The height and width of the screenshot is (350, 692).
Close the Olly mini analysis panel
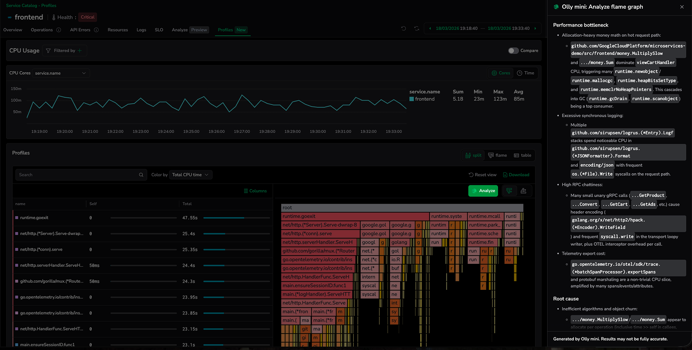pyautogui.click(x=682, y=7)
